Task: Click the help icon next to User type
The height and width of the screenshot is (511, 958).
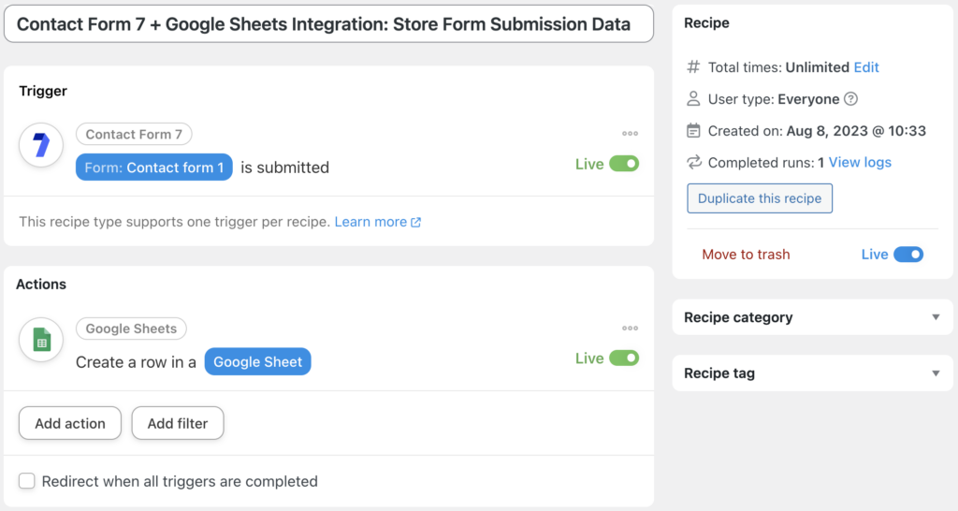Action: tap(850, 99)
